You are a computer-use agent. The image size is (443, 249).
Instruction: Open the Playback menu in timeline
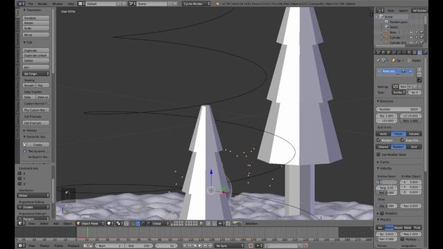point(73,246)
